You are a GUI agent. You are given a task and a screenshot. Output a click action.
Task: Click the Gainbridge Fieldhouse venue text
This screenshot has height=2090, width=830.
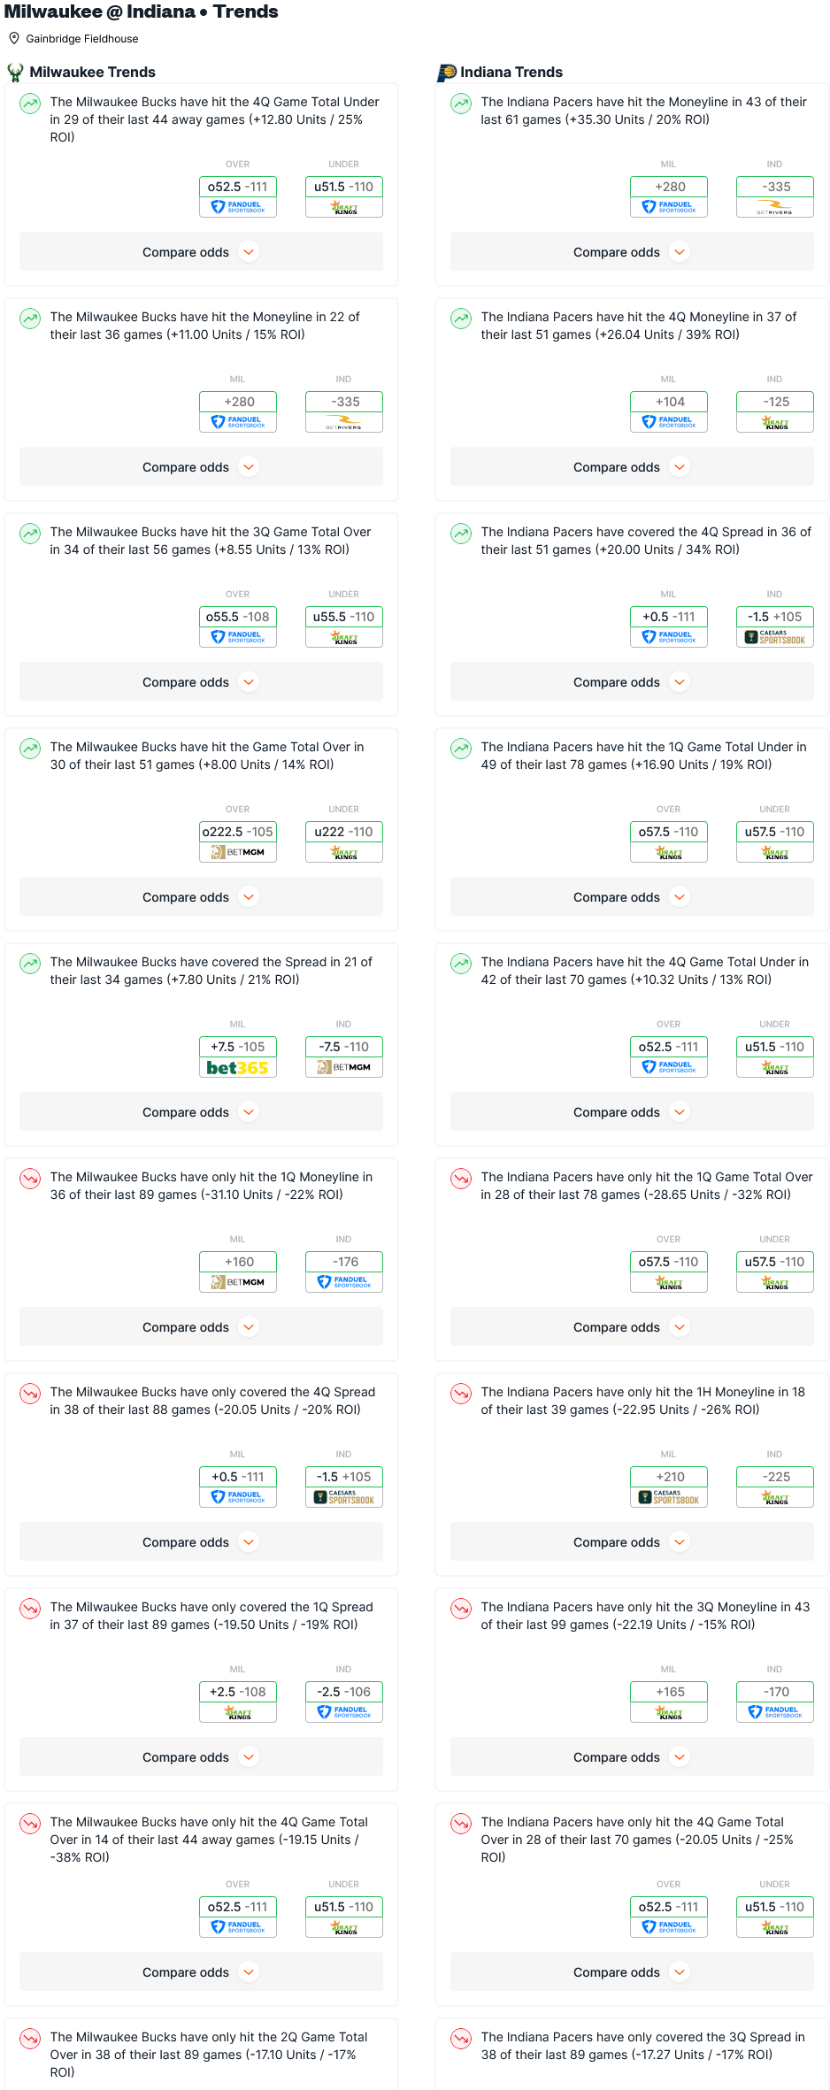coord(81,39)
